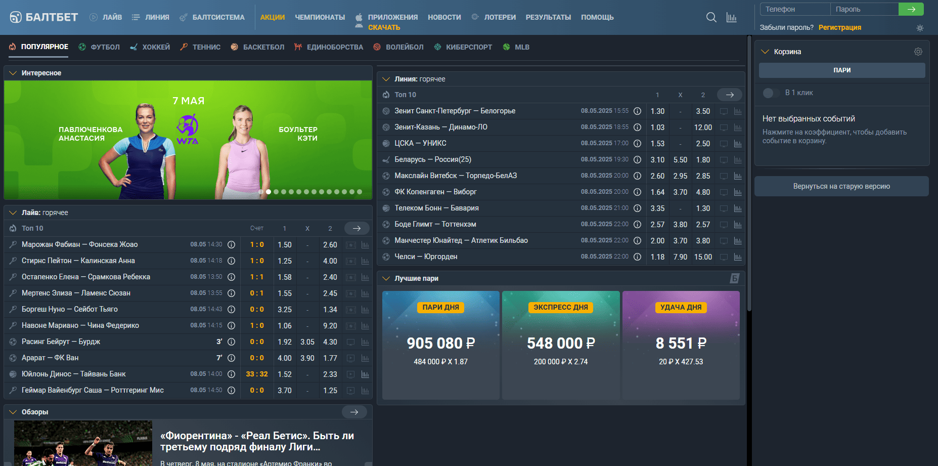Collapse the 'Лайв: горячее' section
This screenshot has height=466, width=938.
click(x=13, y=213)
